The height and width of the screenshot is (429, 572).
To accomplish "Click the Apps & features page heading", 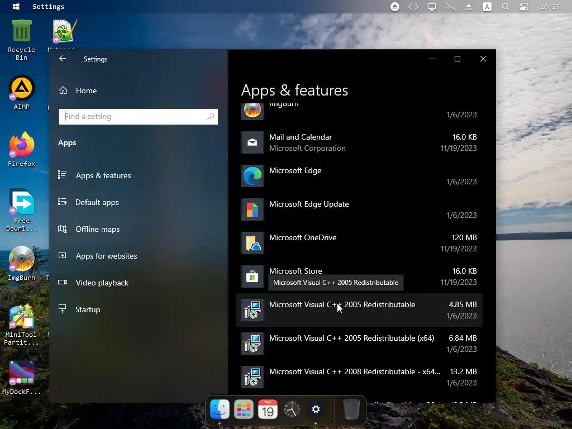I will [294, 90].
